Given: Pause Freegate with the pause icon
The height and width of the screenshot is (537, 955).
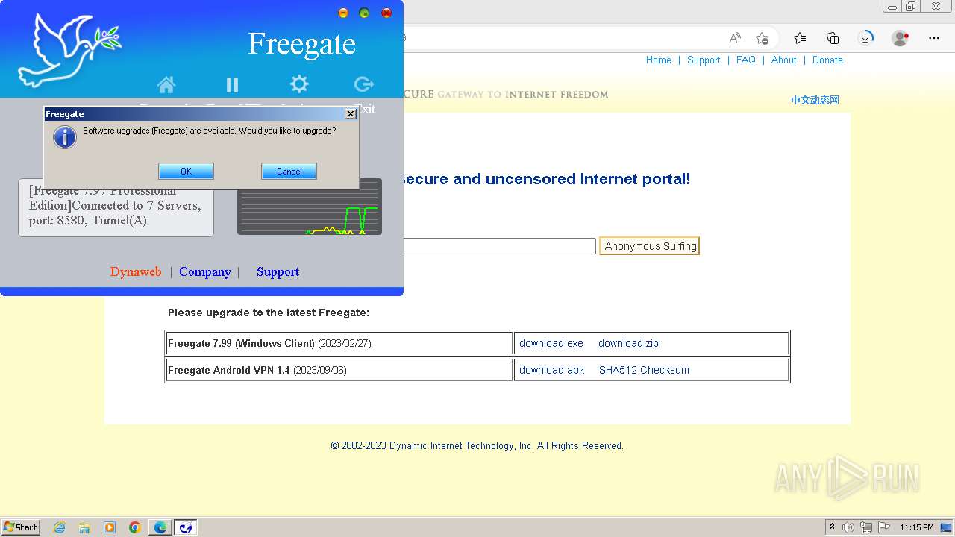Looking at the screenshot, I should (232, 85).
